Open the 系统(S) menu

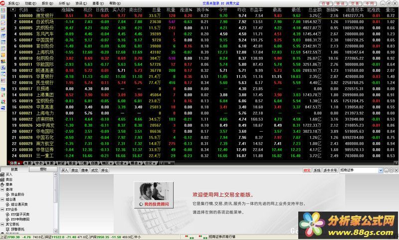point(13,3)
